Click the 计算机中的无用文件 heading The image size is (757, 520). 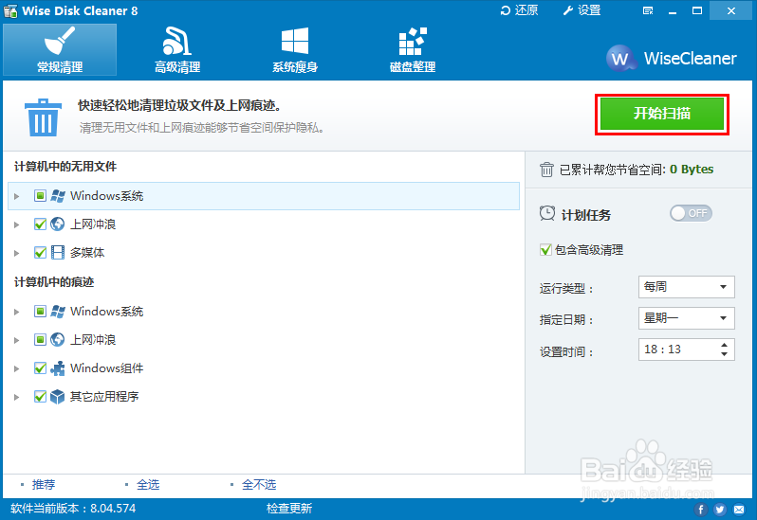65,167
